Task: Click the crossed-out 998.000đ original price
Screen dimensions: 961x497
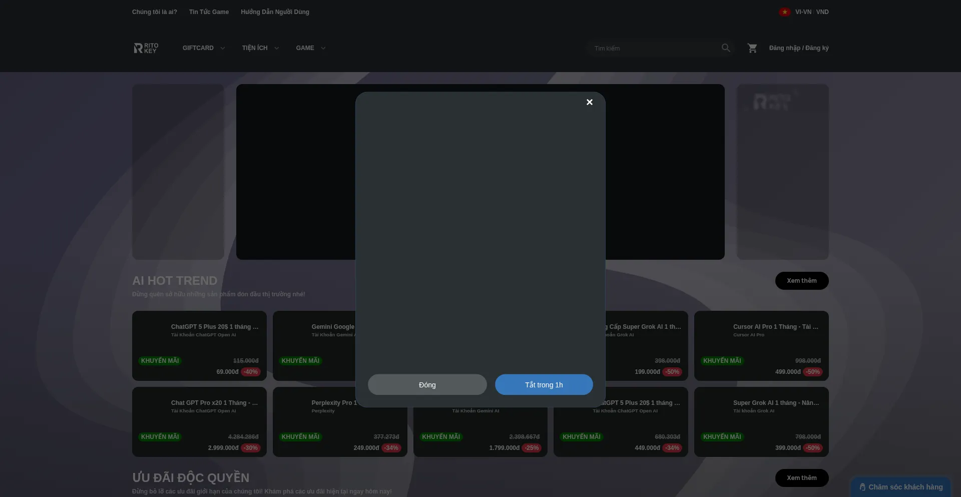Action: pos(808,361)
